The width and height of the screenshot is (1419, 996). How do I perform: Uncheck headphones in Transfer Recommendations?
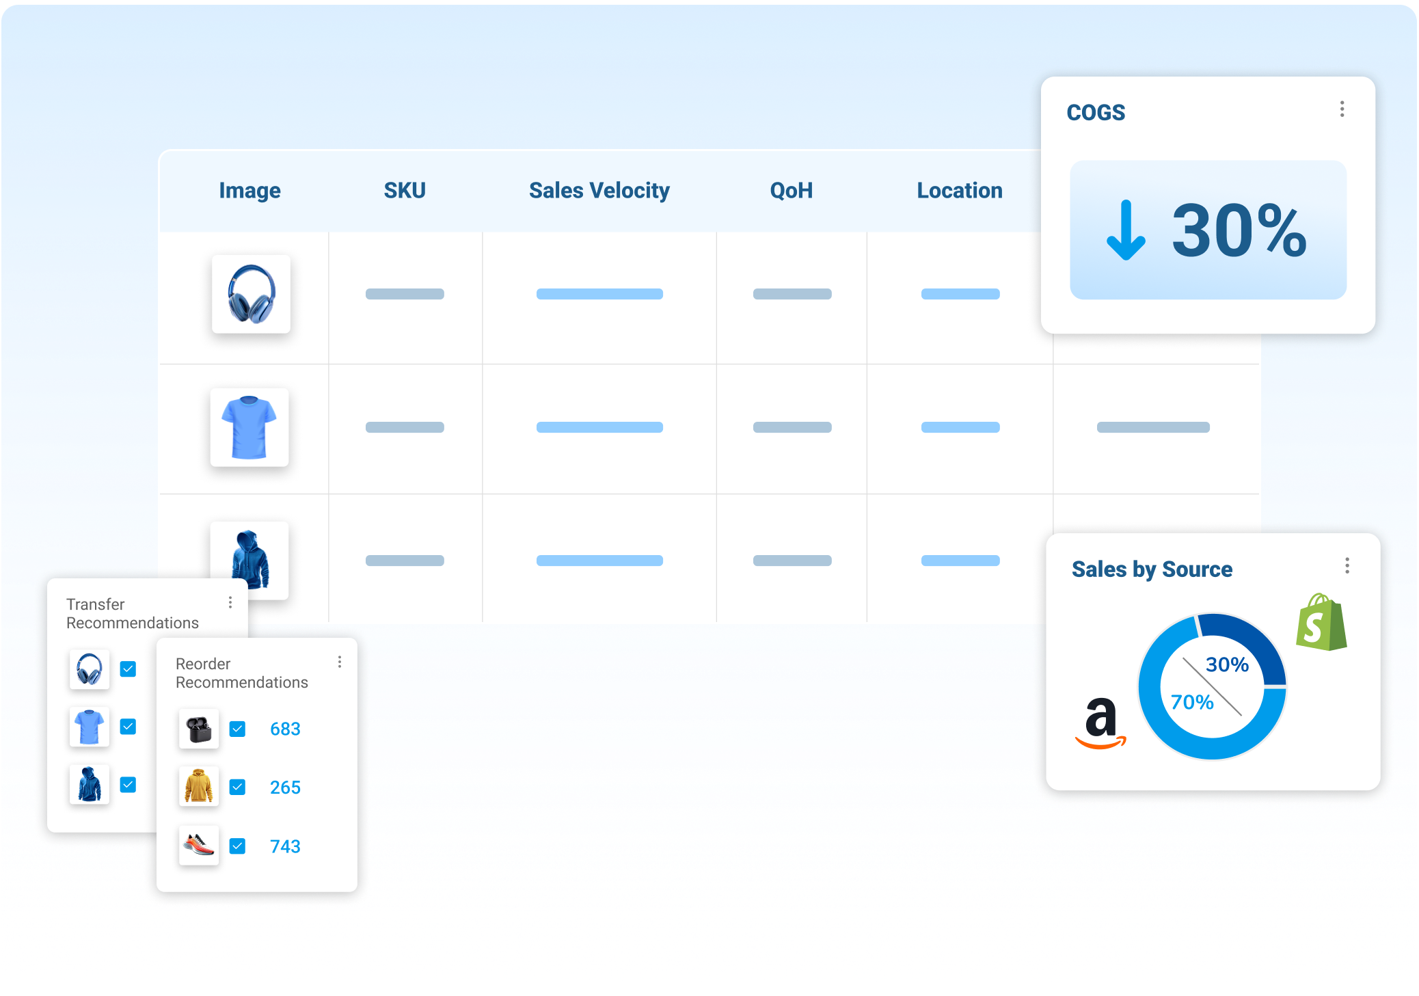pyautogui.click(x=128, y=669)
